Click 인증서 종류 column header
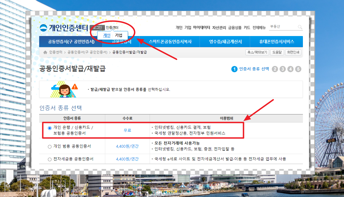Screen dimensions: 344x197 click(72, 118)
